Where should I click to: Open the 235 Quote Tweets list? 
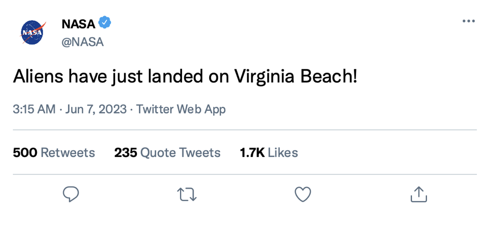click(167, 153)
